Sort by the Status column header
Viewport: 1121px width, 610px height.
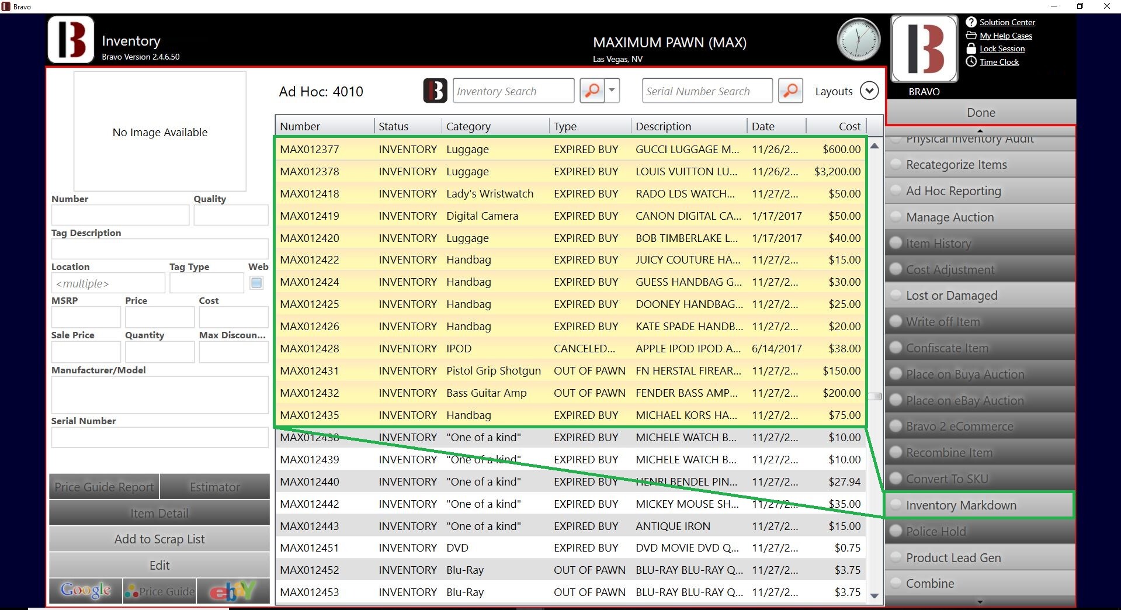408,126
